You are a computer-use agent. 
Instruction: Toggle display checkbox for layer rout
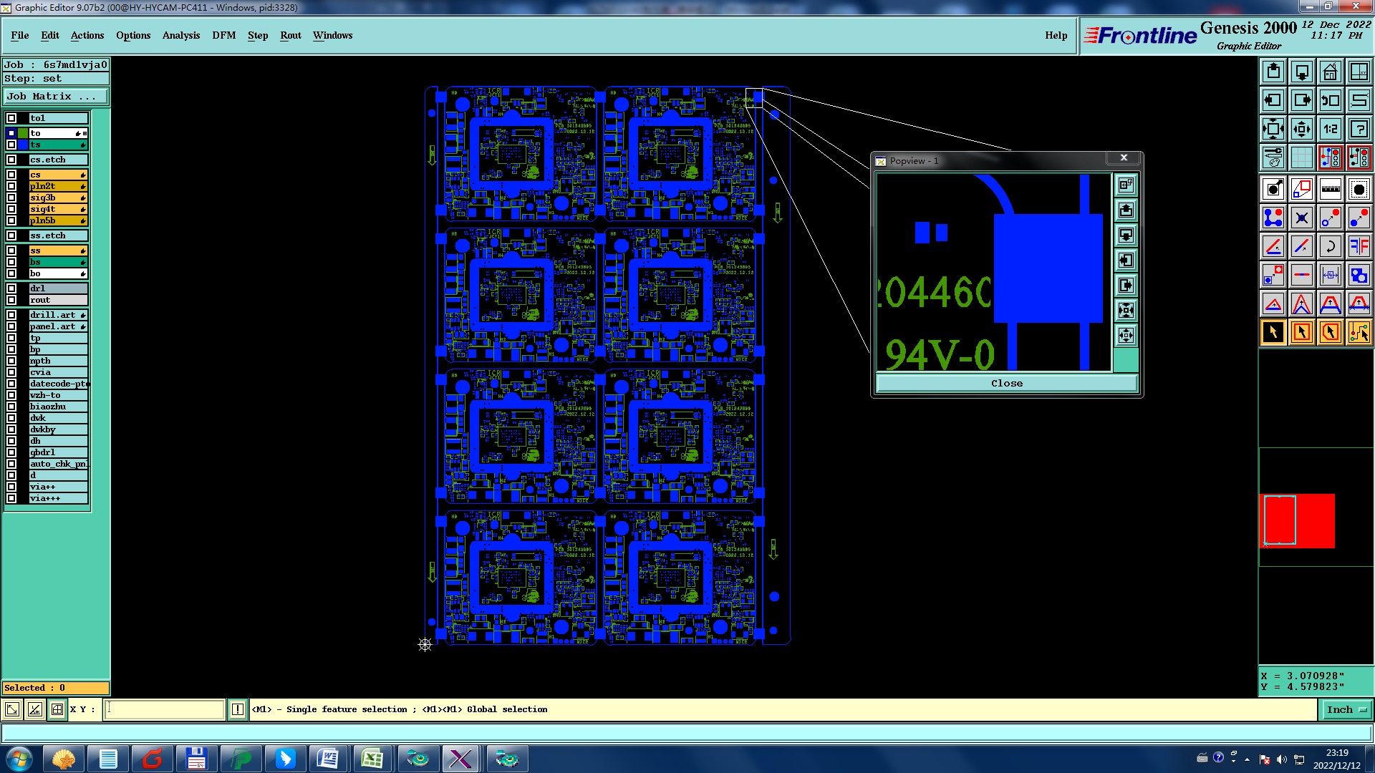coord(11,300)
